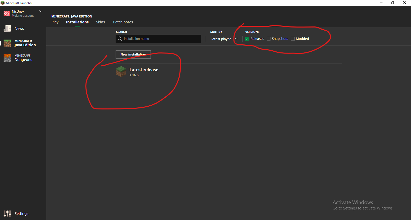Open the Patch notes tab

123,22
